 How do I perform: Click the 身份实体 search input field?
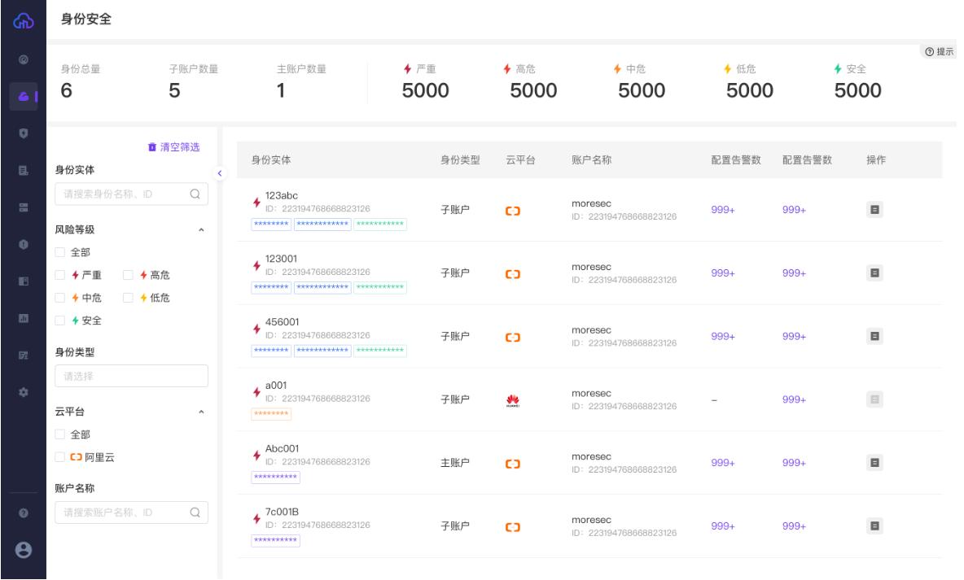tap(131, 194)
